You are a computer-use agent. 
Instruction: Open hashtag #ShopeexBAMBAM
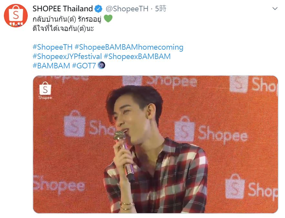click(x=137, y=56)
